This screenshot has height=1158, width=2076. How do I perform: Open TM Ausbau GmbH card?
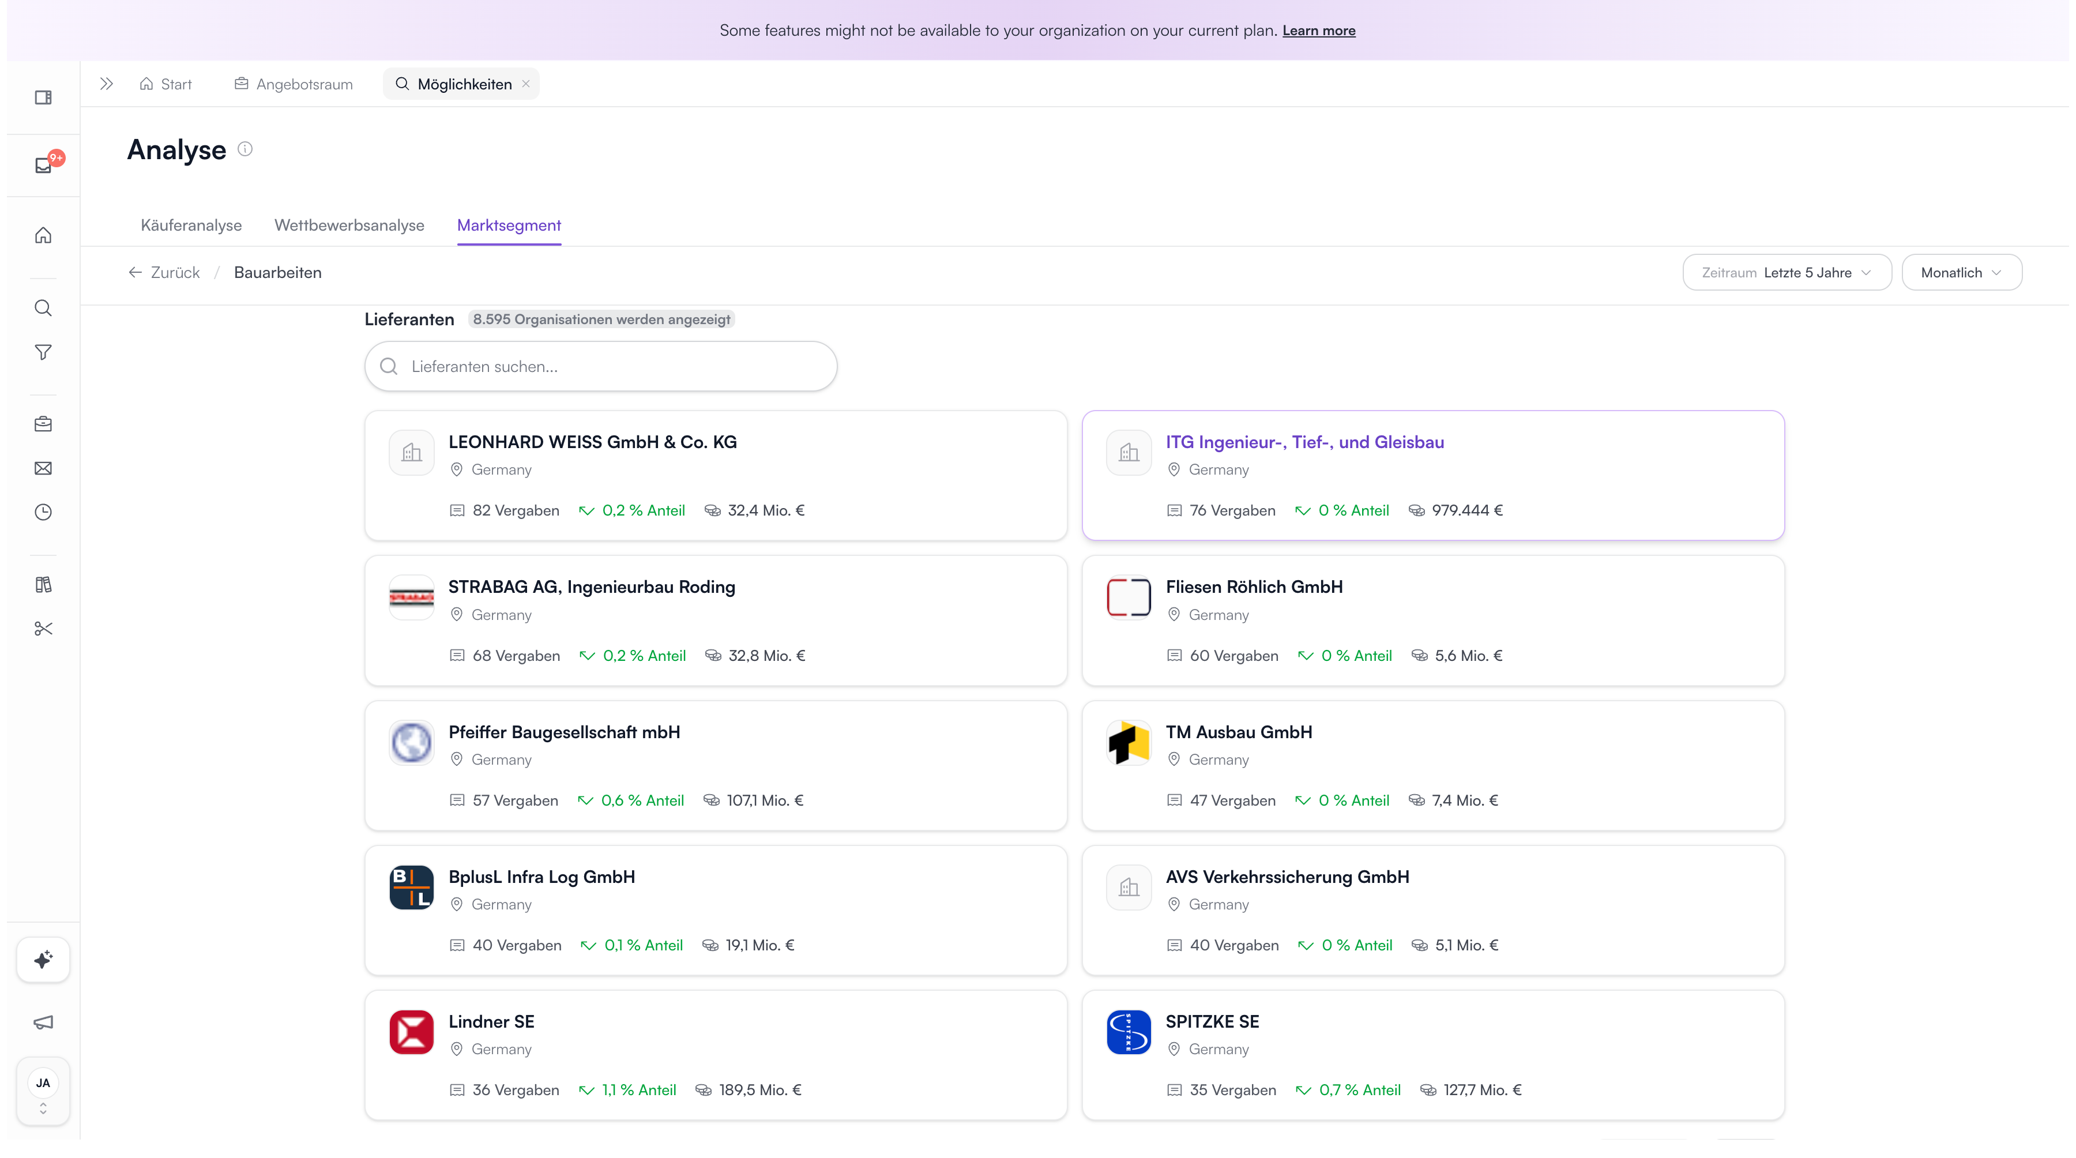point(1433,765)
